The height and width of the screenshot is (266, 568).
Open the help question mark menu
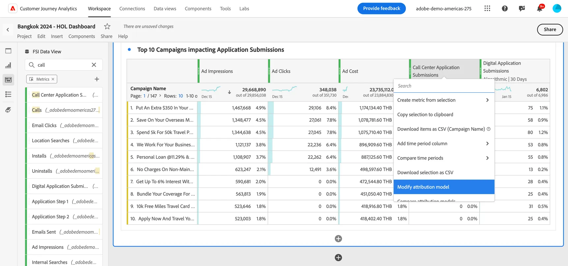[505, 9]
